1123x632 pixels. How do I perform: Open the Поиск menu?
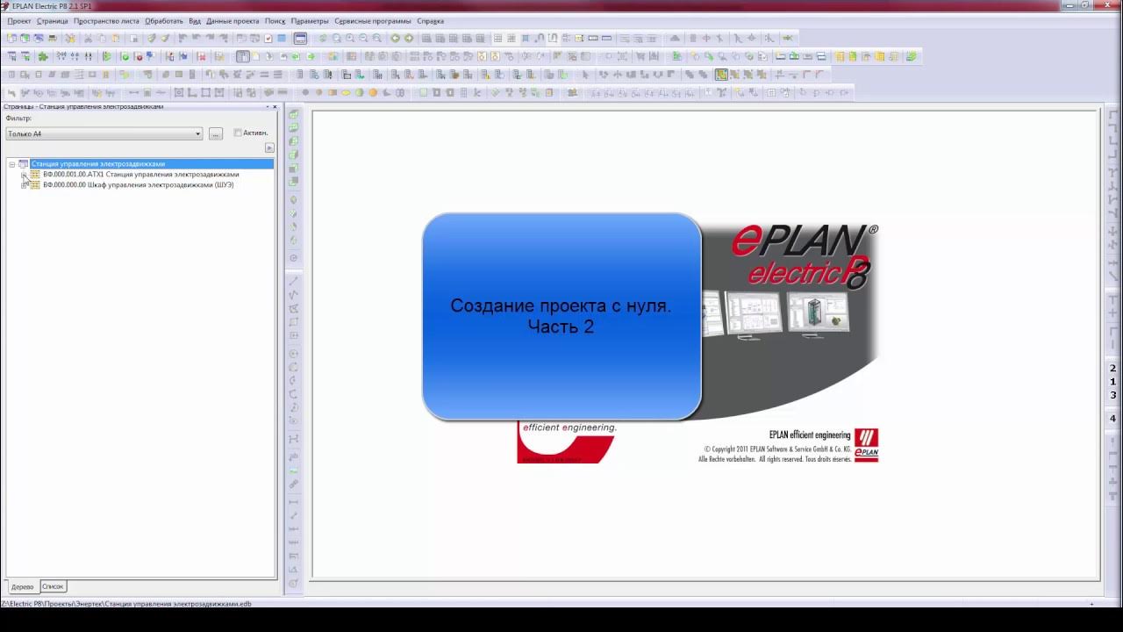coord(275,21)
